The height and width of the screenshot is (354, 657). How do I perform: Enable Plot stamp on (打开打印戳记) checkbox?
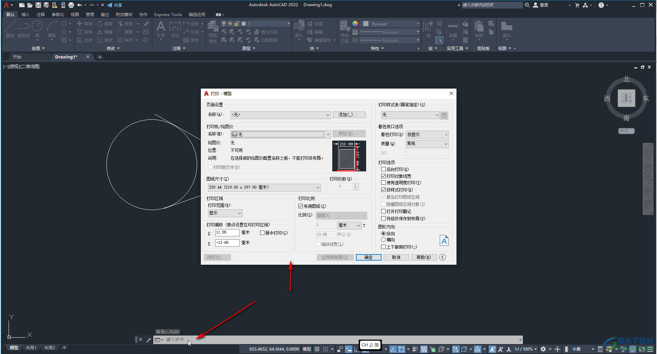pyautogui.click(x=384, y=211)
